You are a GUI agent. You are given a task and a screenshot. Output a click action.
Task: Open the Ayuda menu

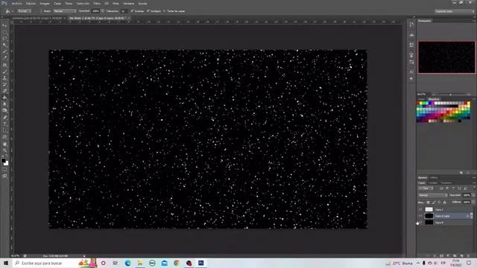pyautogui.click(x=142, y=4)
